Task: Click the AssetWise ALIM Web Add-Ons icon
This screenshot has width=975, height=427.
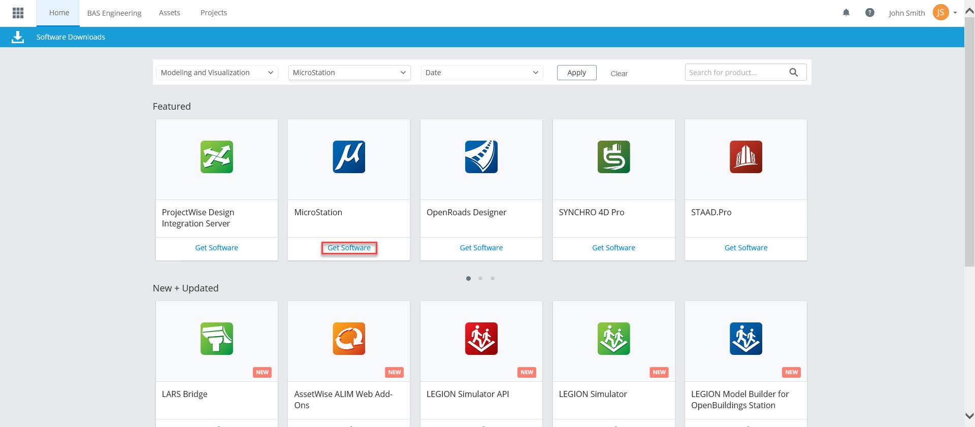Action: click(349, 339)
